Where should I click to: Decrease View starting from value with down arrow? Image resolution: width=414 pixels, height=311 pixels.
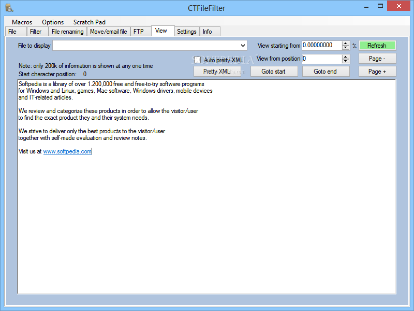click(x=345, y=48)
